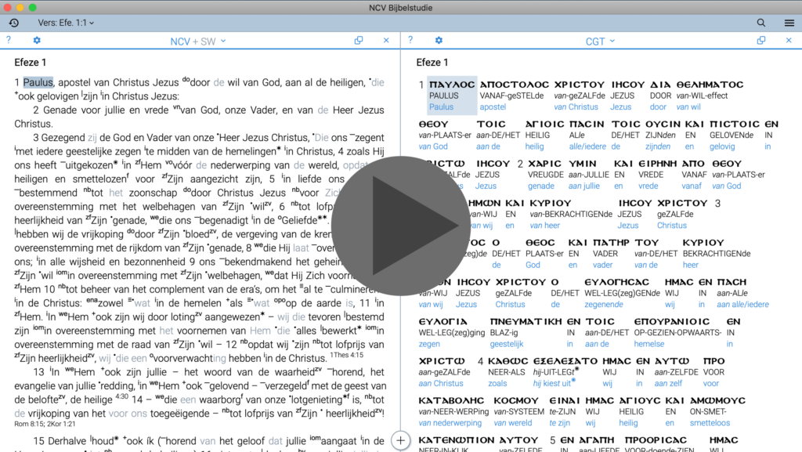Viewport: 802px width, 452px height.
Task: Click the help question mark in NCV + SW pane
Action: click(8, 41)
